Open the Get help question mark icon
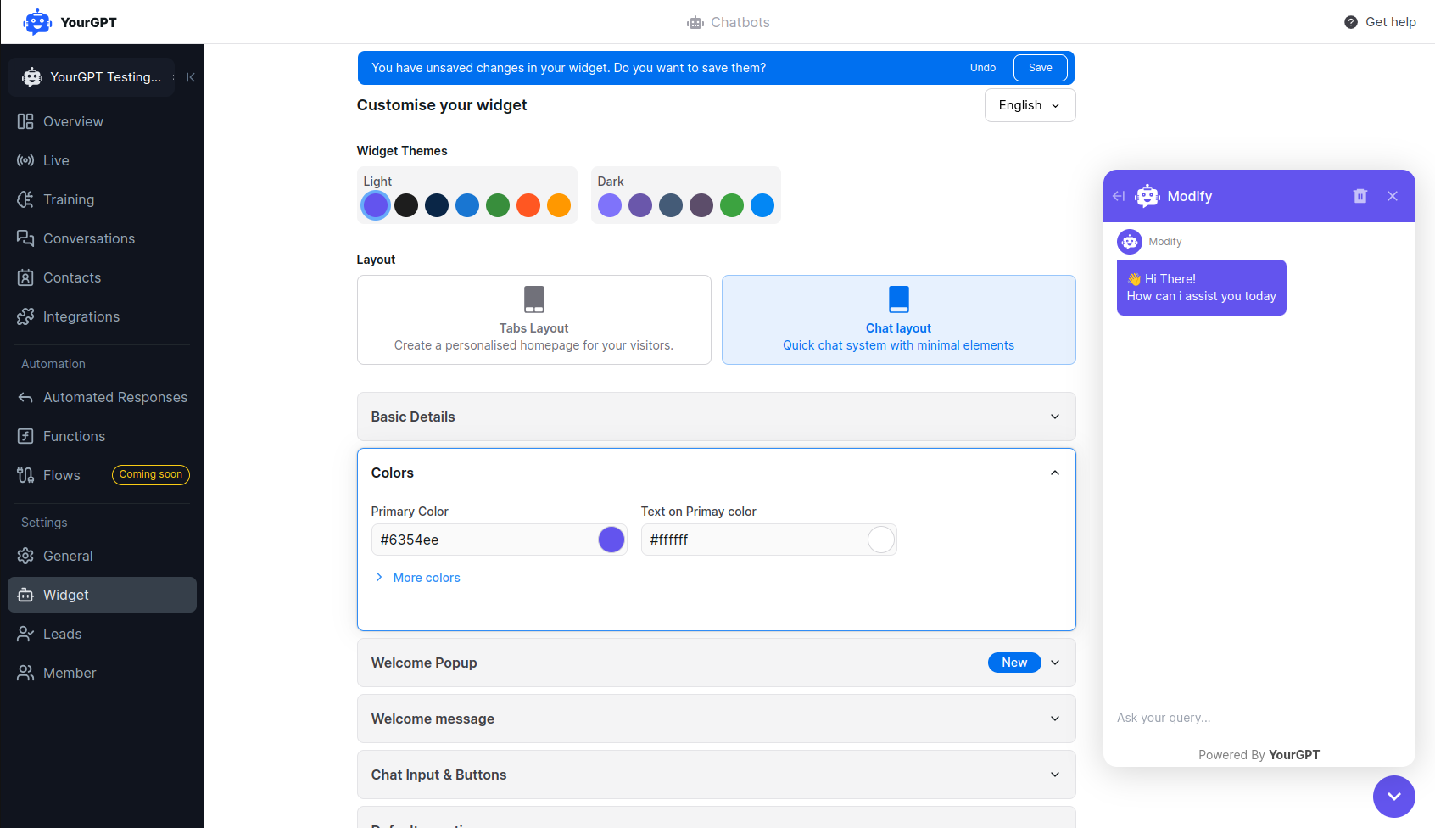The image size is (1435, 828). tap(1351, 22)
